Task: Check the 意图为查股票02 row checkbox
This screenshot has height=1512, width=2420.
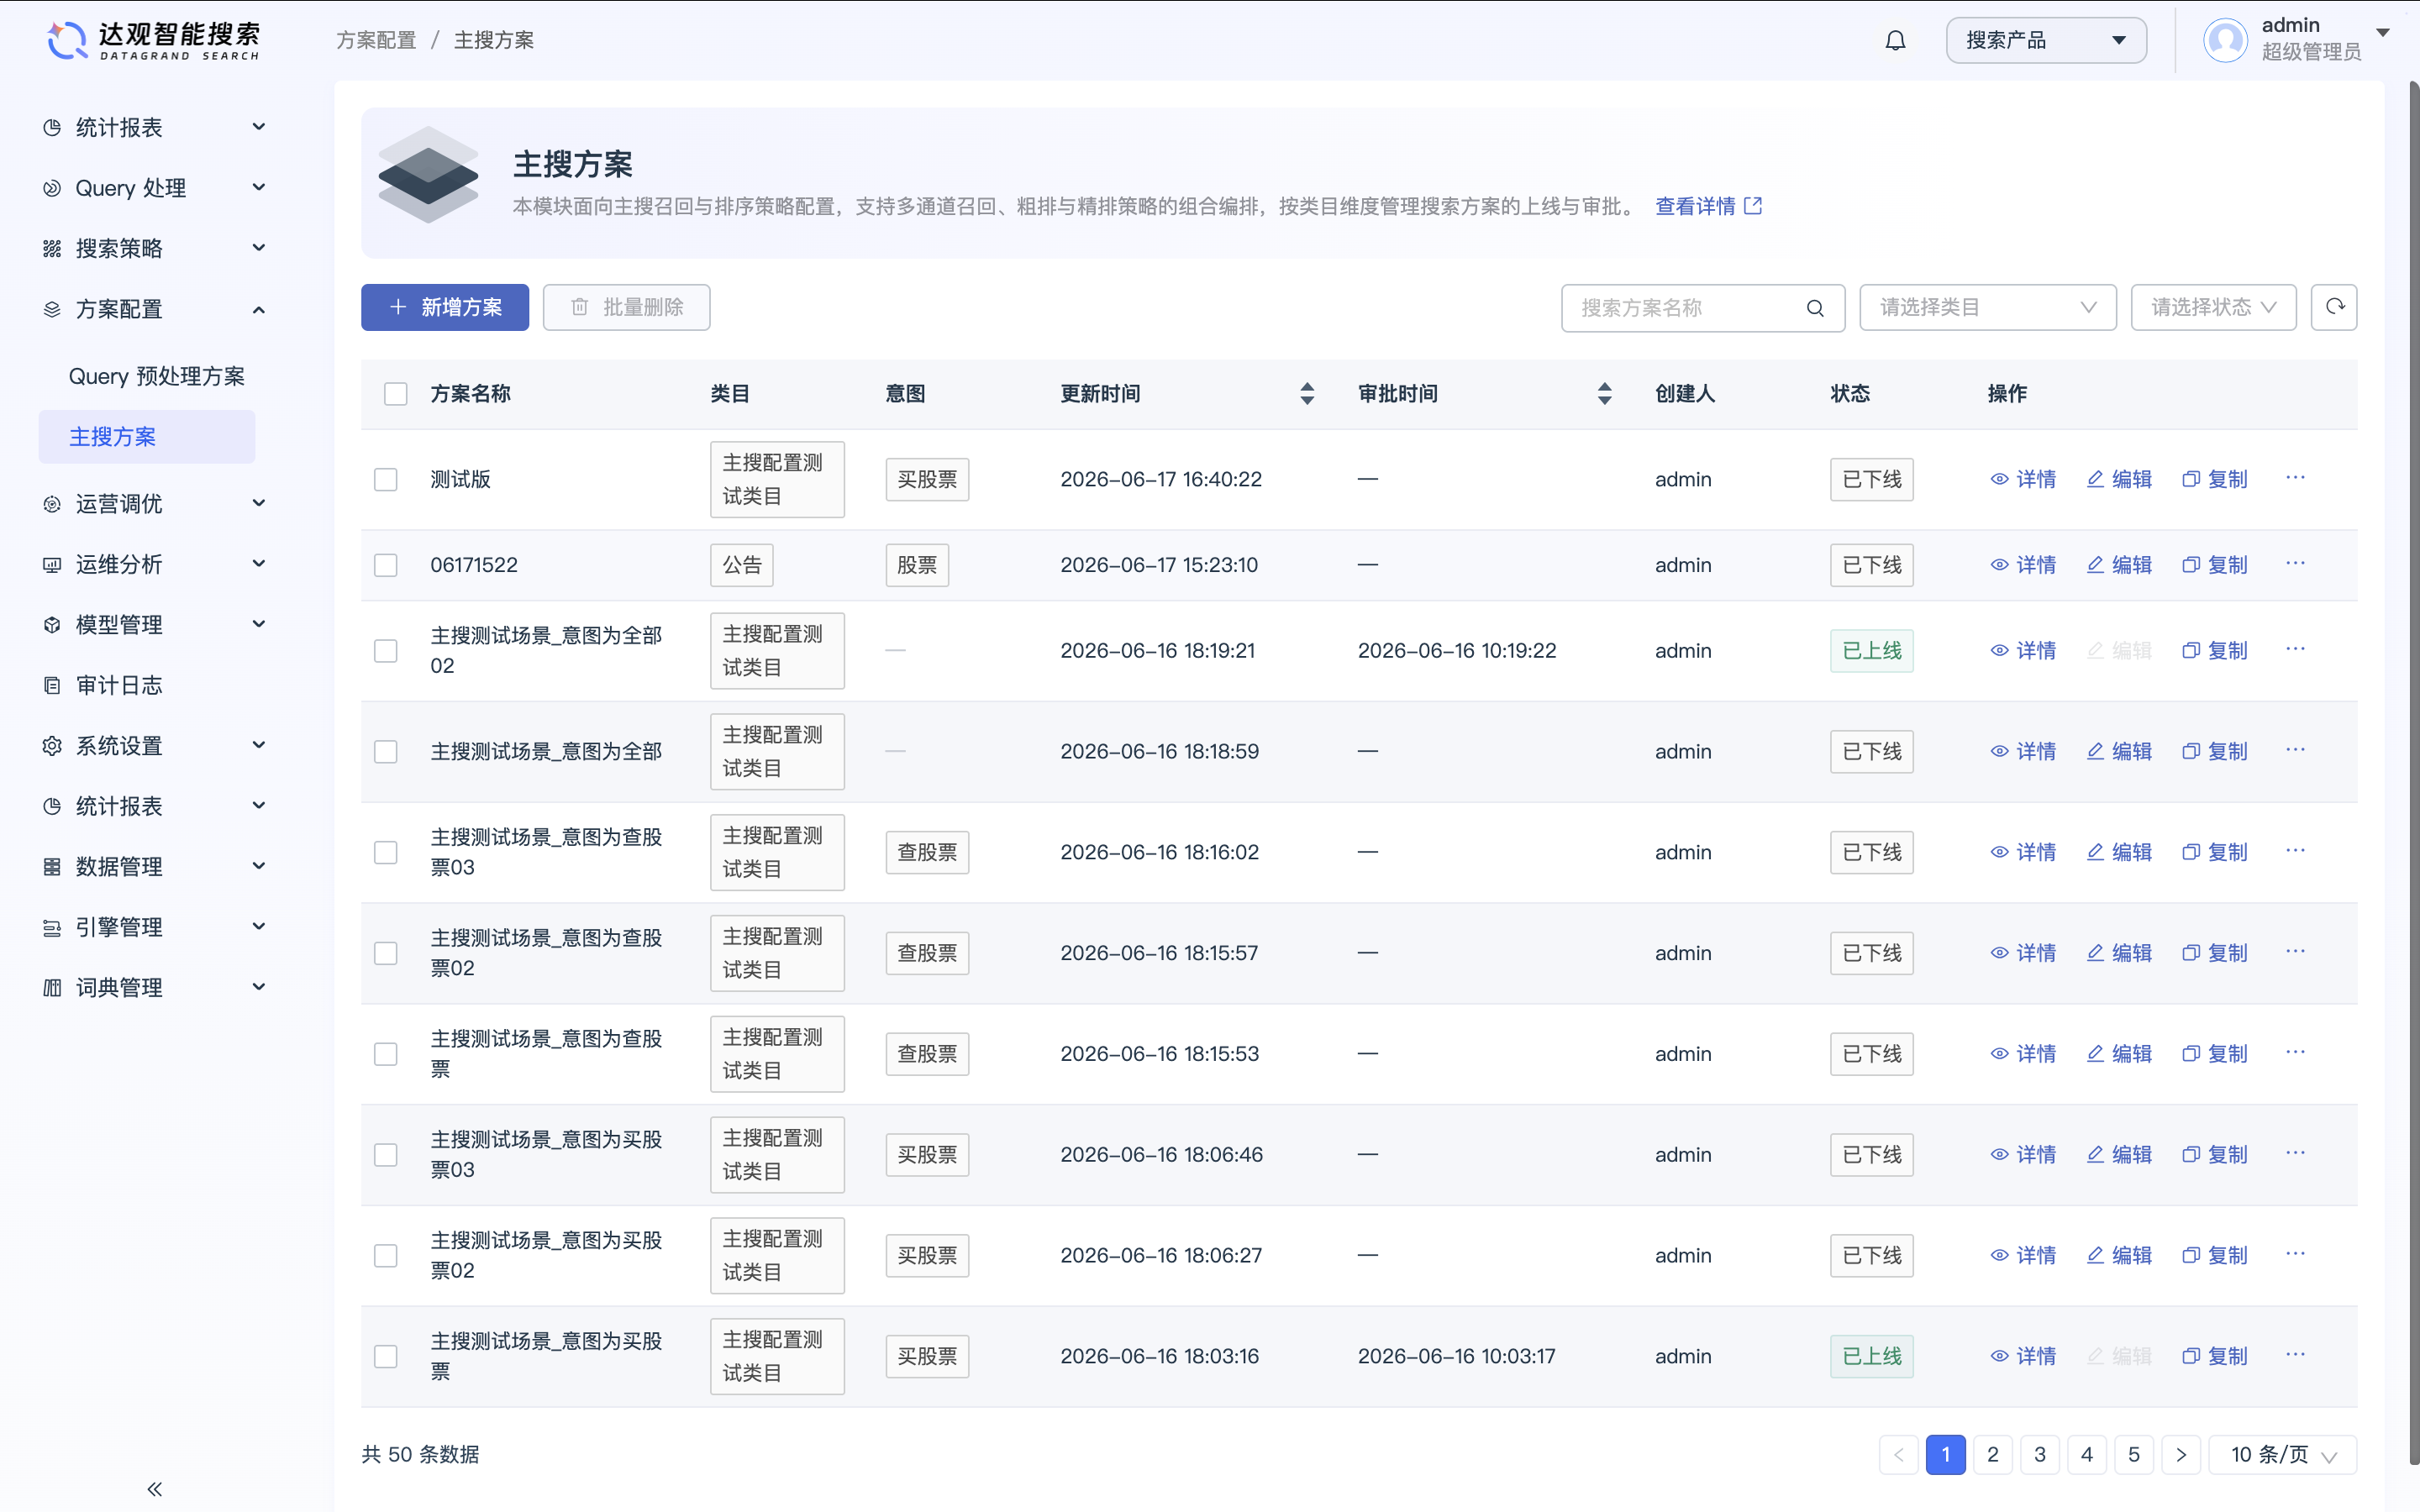Action: pos(386,953)
